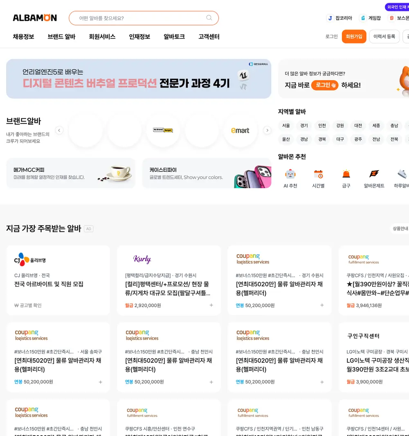Image resolution: width=409 pixels, height=436 pixels.
Task: Open 고객센터 menu
Action: pos(209,37)
